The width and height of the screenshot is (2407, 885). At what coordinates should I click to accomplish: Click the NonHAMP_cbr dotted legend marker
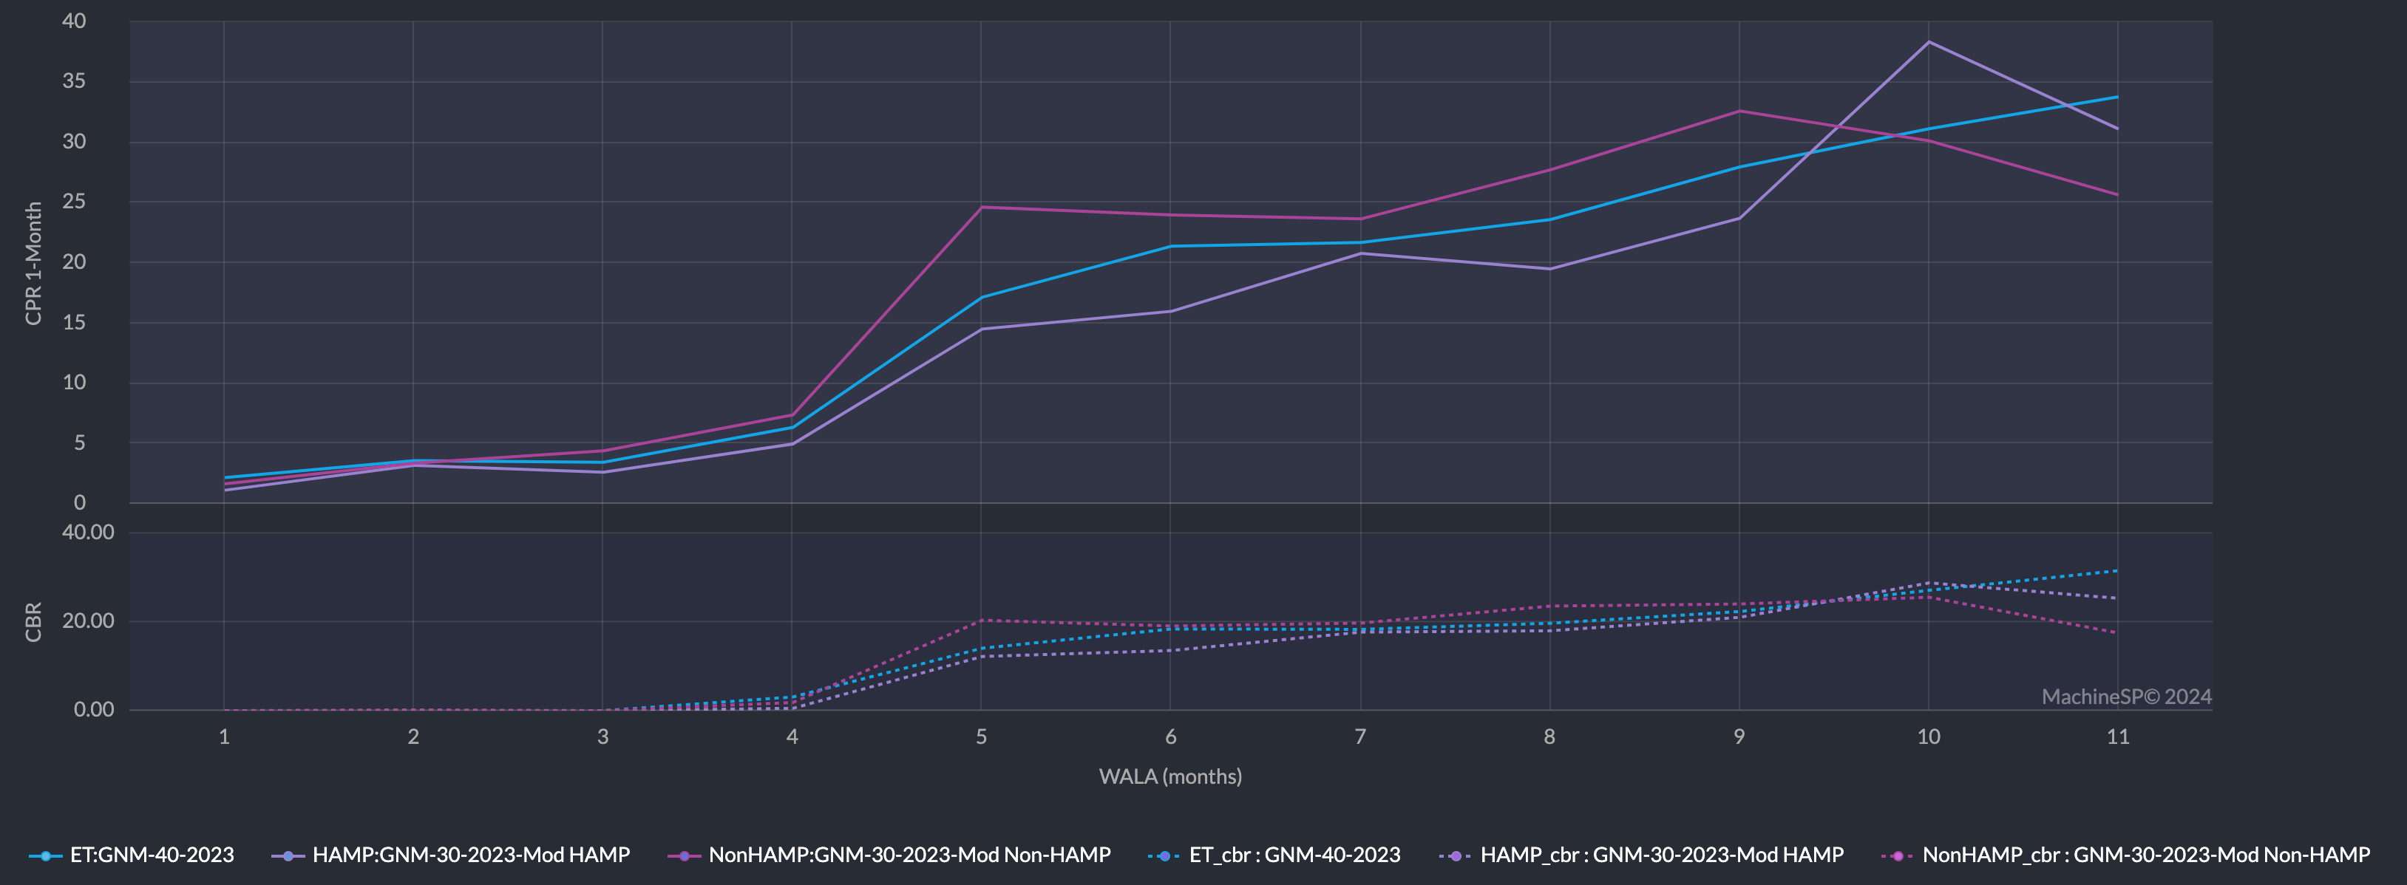(x=1897, y=855)
